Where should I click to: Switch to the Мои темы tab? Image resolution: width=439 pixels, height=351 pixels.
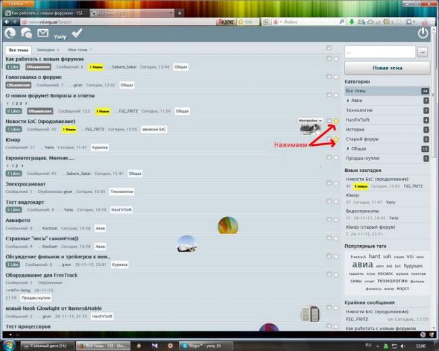78,50
